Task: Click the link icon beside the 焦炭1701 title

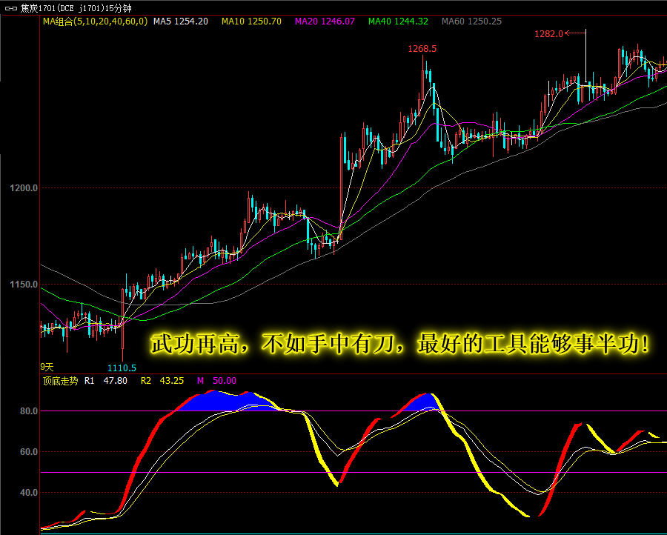Action: tap(10, 8)
